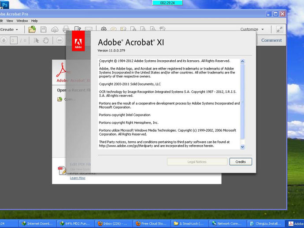
Task: Click 'Portions copyright Intel Corporation' line
Action: pyautogui.click(x=125, y=115)
